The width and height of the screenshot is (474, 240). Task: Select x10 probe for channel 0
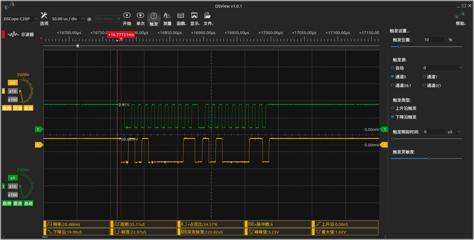[x=13, y=91]
